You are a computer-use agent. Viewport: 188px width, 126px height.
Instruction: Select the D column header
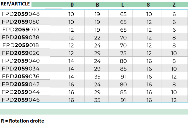[72, 5]
